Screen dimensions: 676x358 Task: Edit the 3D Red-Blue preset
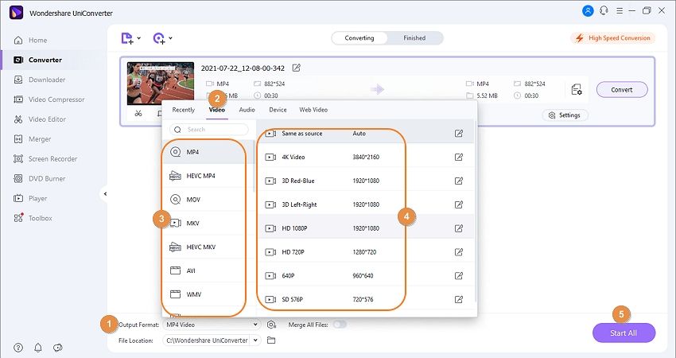click(459, 181)
